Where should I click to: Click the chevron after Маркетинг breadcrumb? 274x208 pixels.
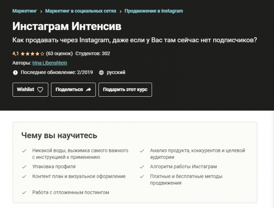(41, 10)
